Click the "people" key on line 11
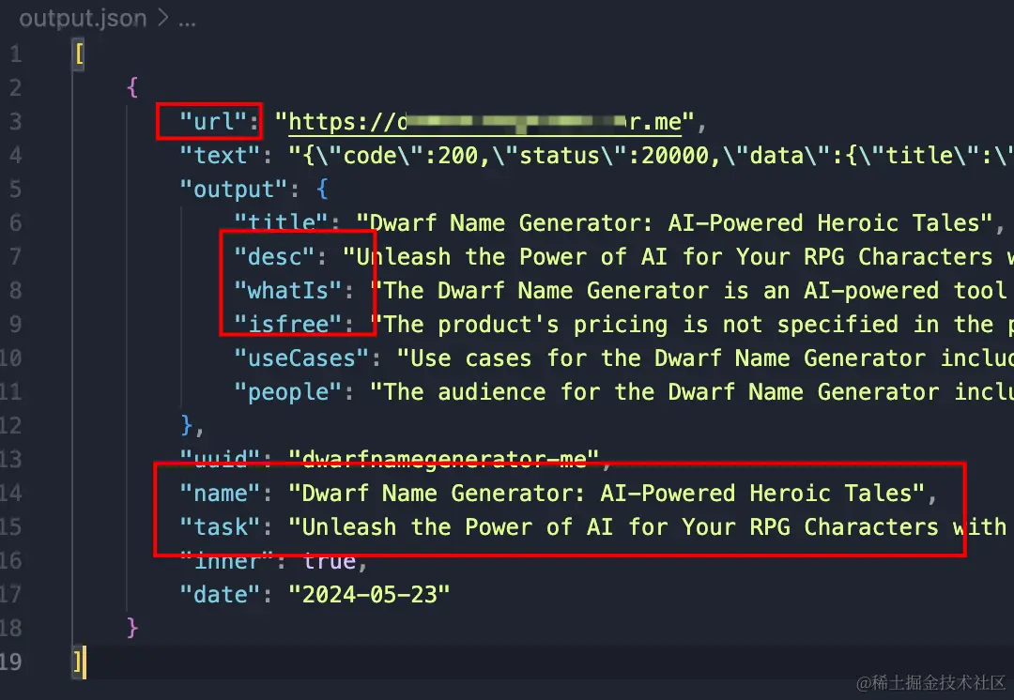1014x700 pixels. pos(288,391)
